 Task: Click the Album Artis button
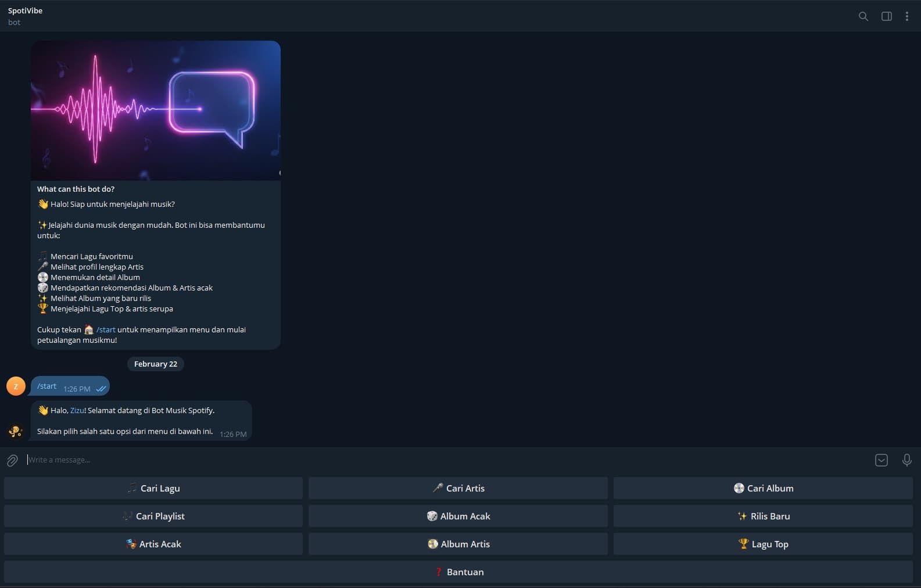(x=458, y=544)
